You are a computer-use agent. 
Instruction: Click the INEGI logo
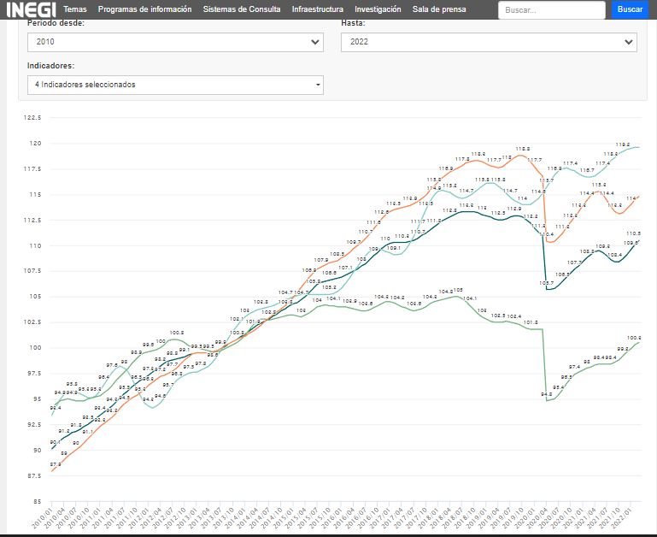click(31, 9)
